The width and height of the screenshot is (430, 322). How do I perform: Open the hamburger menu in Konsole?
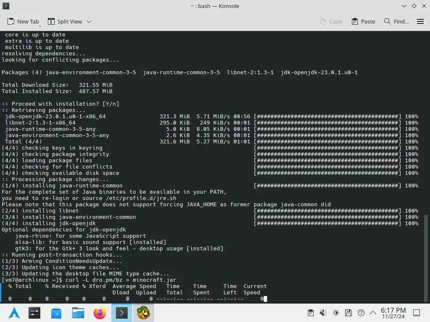click(420, 22)
